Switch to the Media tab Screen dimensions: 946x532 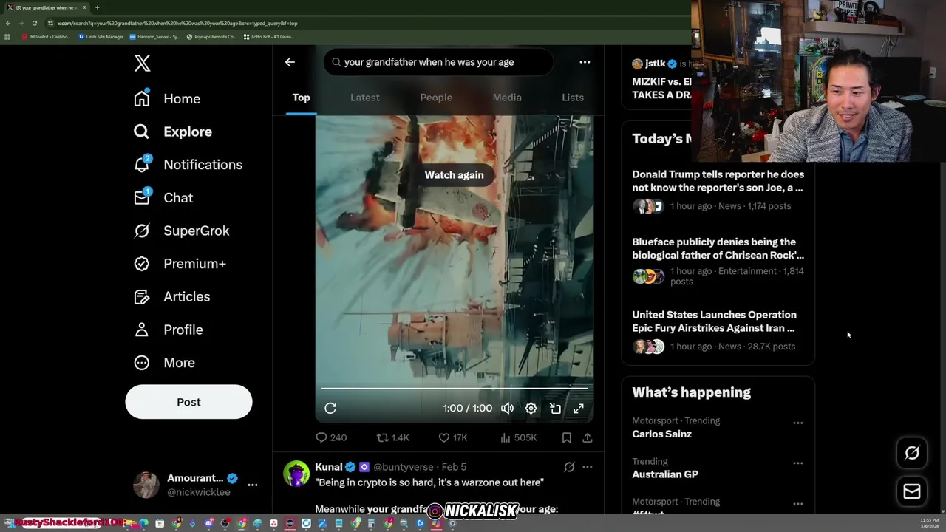click(x=507, y=98)
